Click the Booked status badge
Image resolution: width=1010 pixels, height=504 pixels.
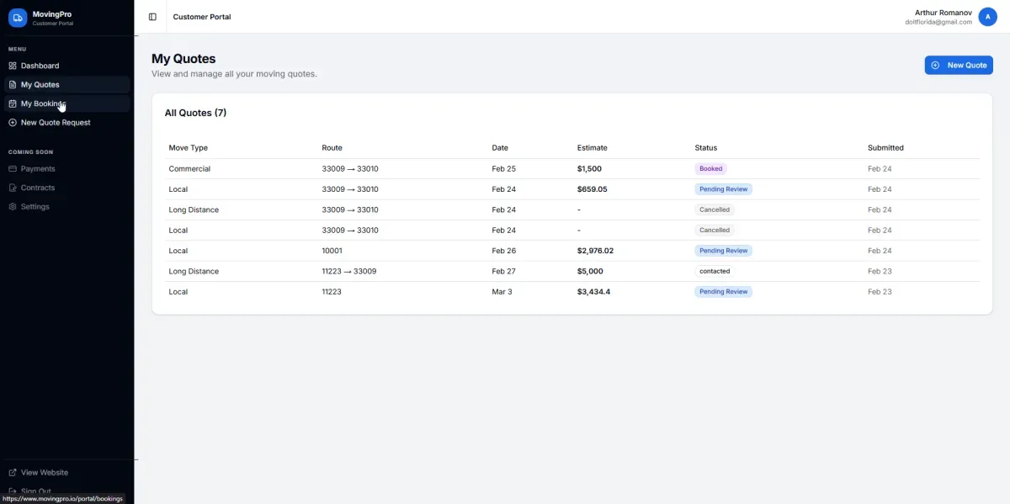pos(710,169)
